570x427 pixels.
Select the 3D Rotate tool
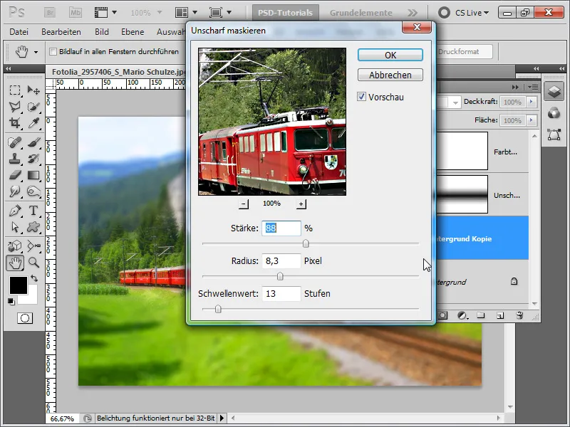pos(15,246)
